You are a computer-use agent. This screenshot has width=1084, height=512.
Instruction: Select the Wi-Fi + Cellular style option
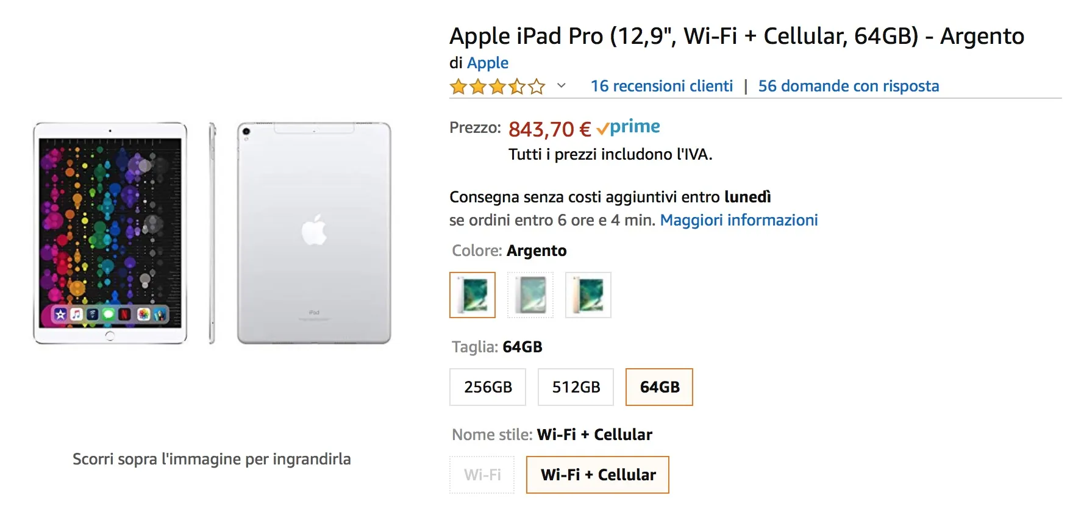[x=597, y=474]
